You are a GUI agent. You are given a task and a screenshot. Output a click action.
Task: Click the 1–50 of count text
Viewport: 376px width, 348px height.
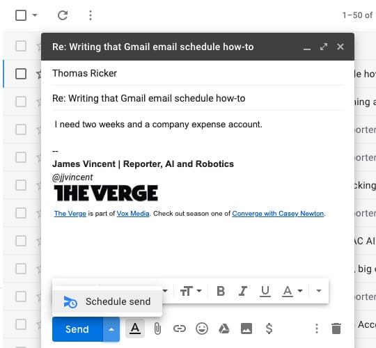357,15
